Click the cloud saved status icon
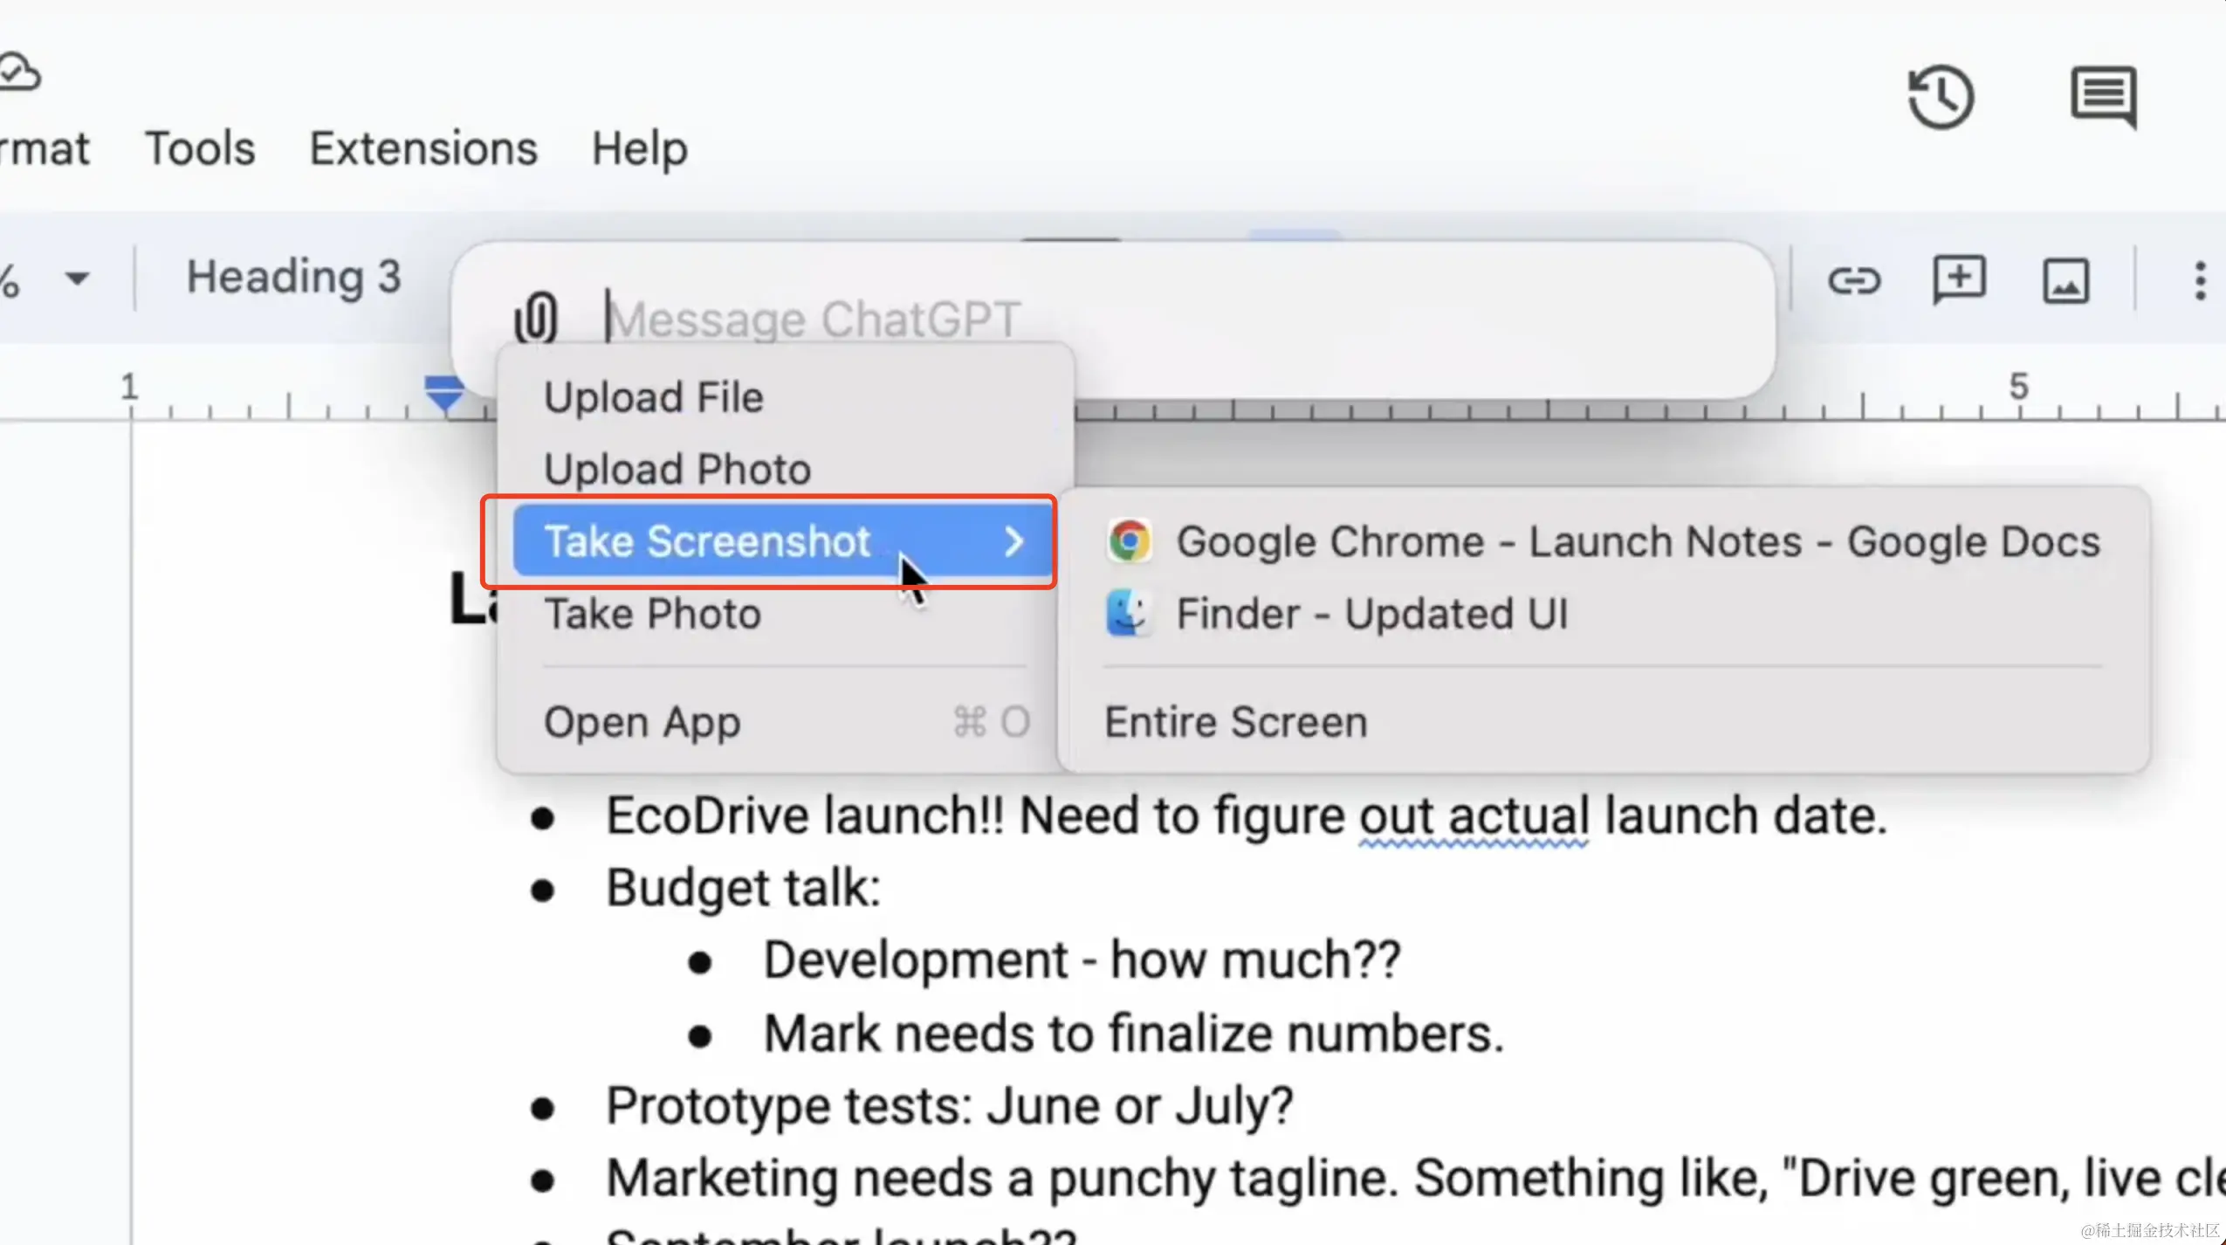 pyautogui.click(x=19, y=73)
